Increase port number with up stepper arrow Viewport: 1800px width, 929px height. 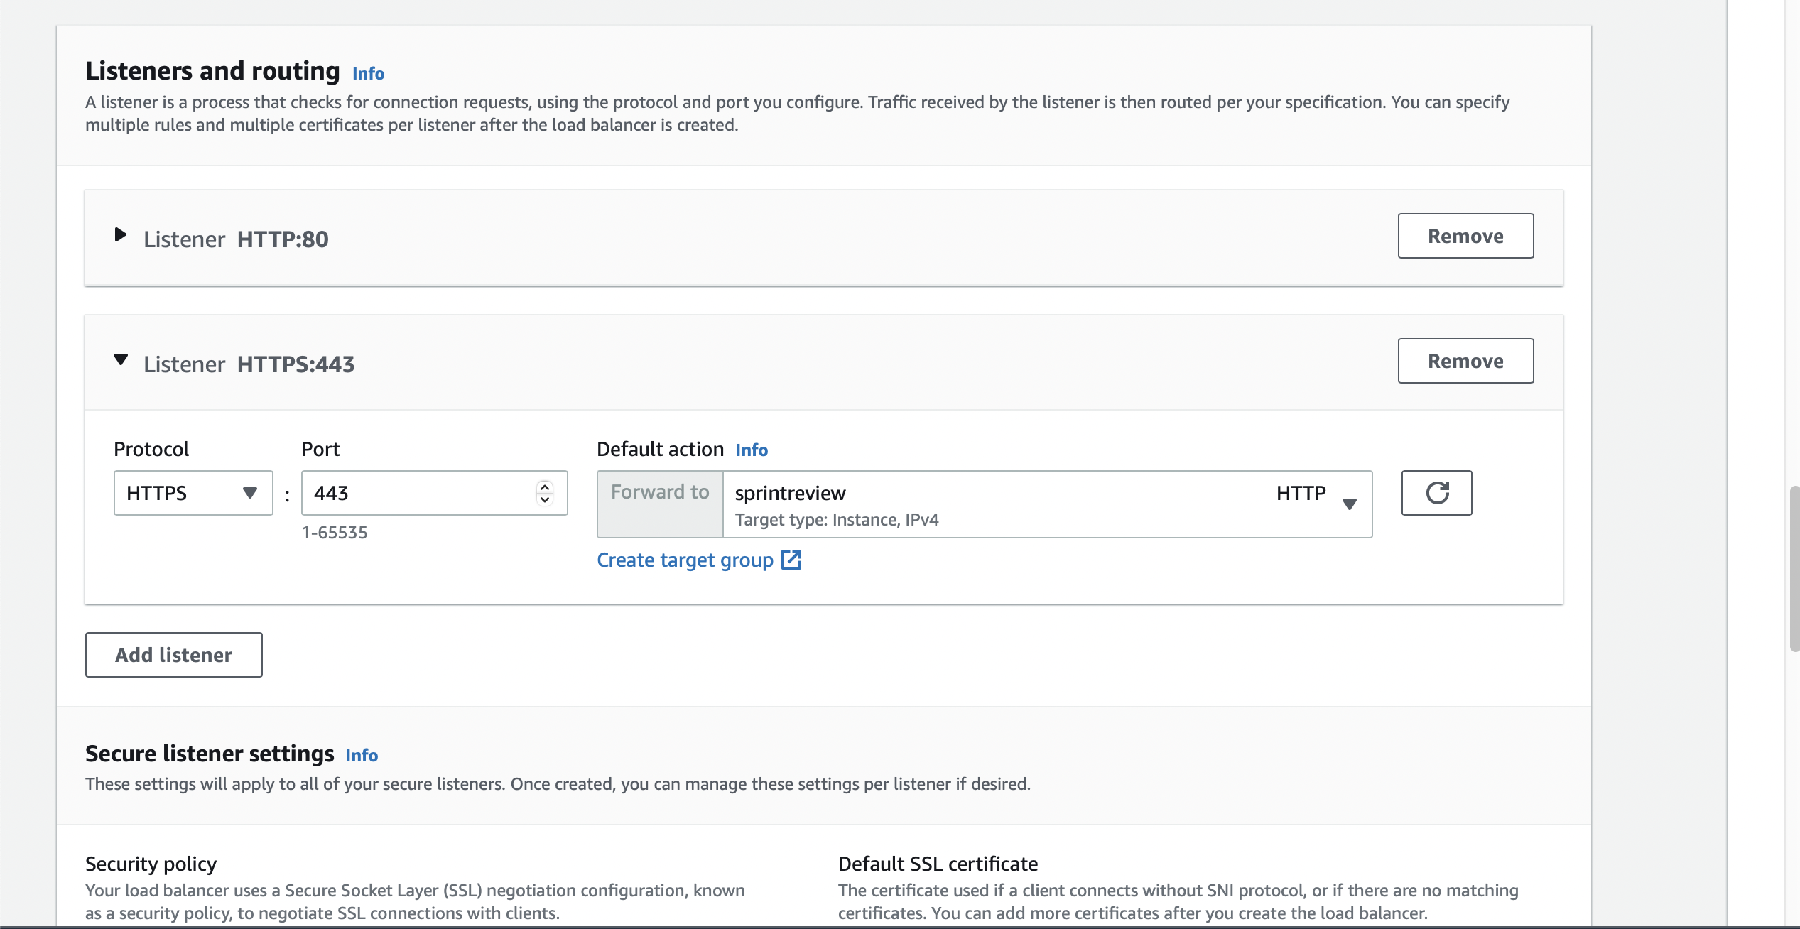[x=545, y=487]
